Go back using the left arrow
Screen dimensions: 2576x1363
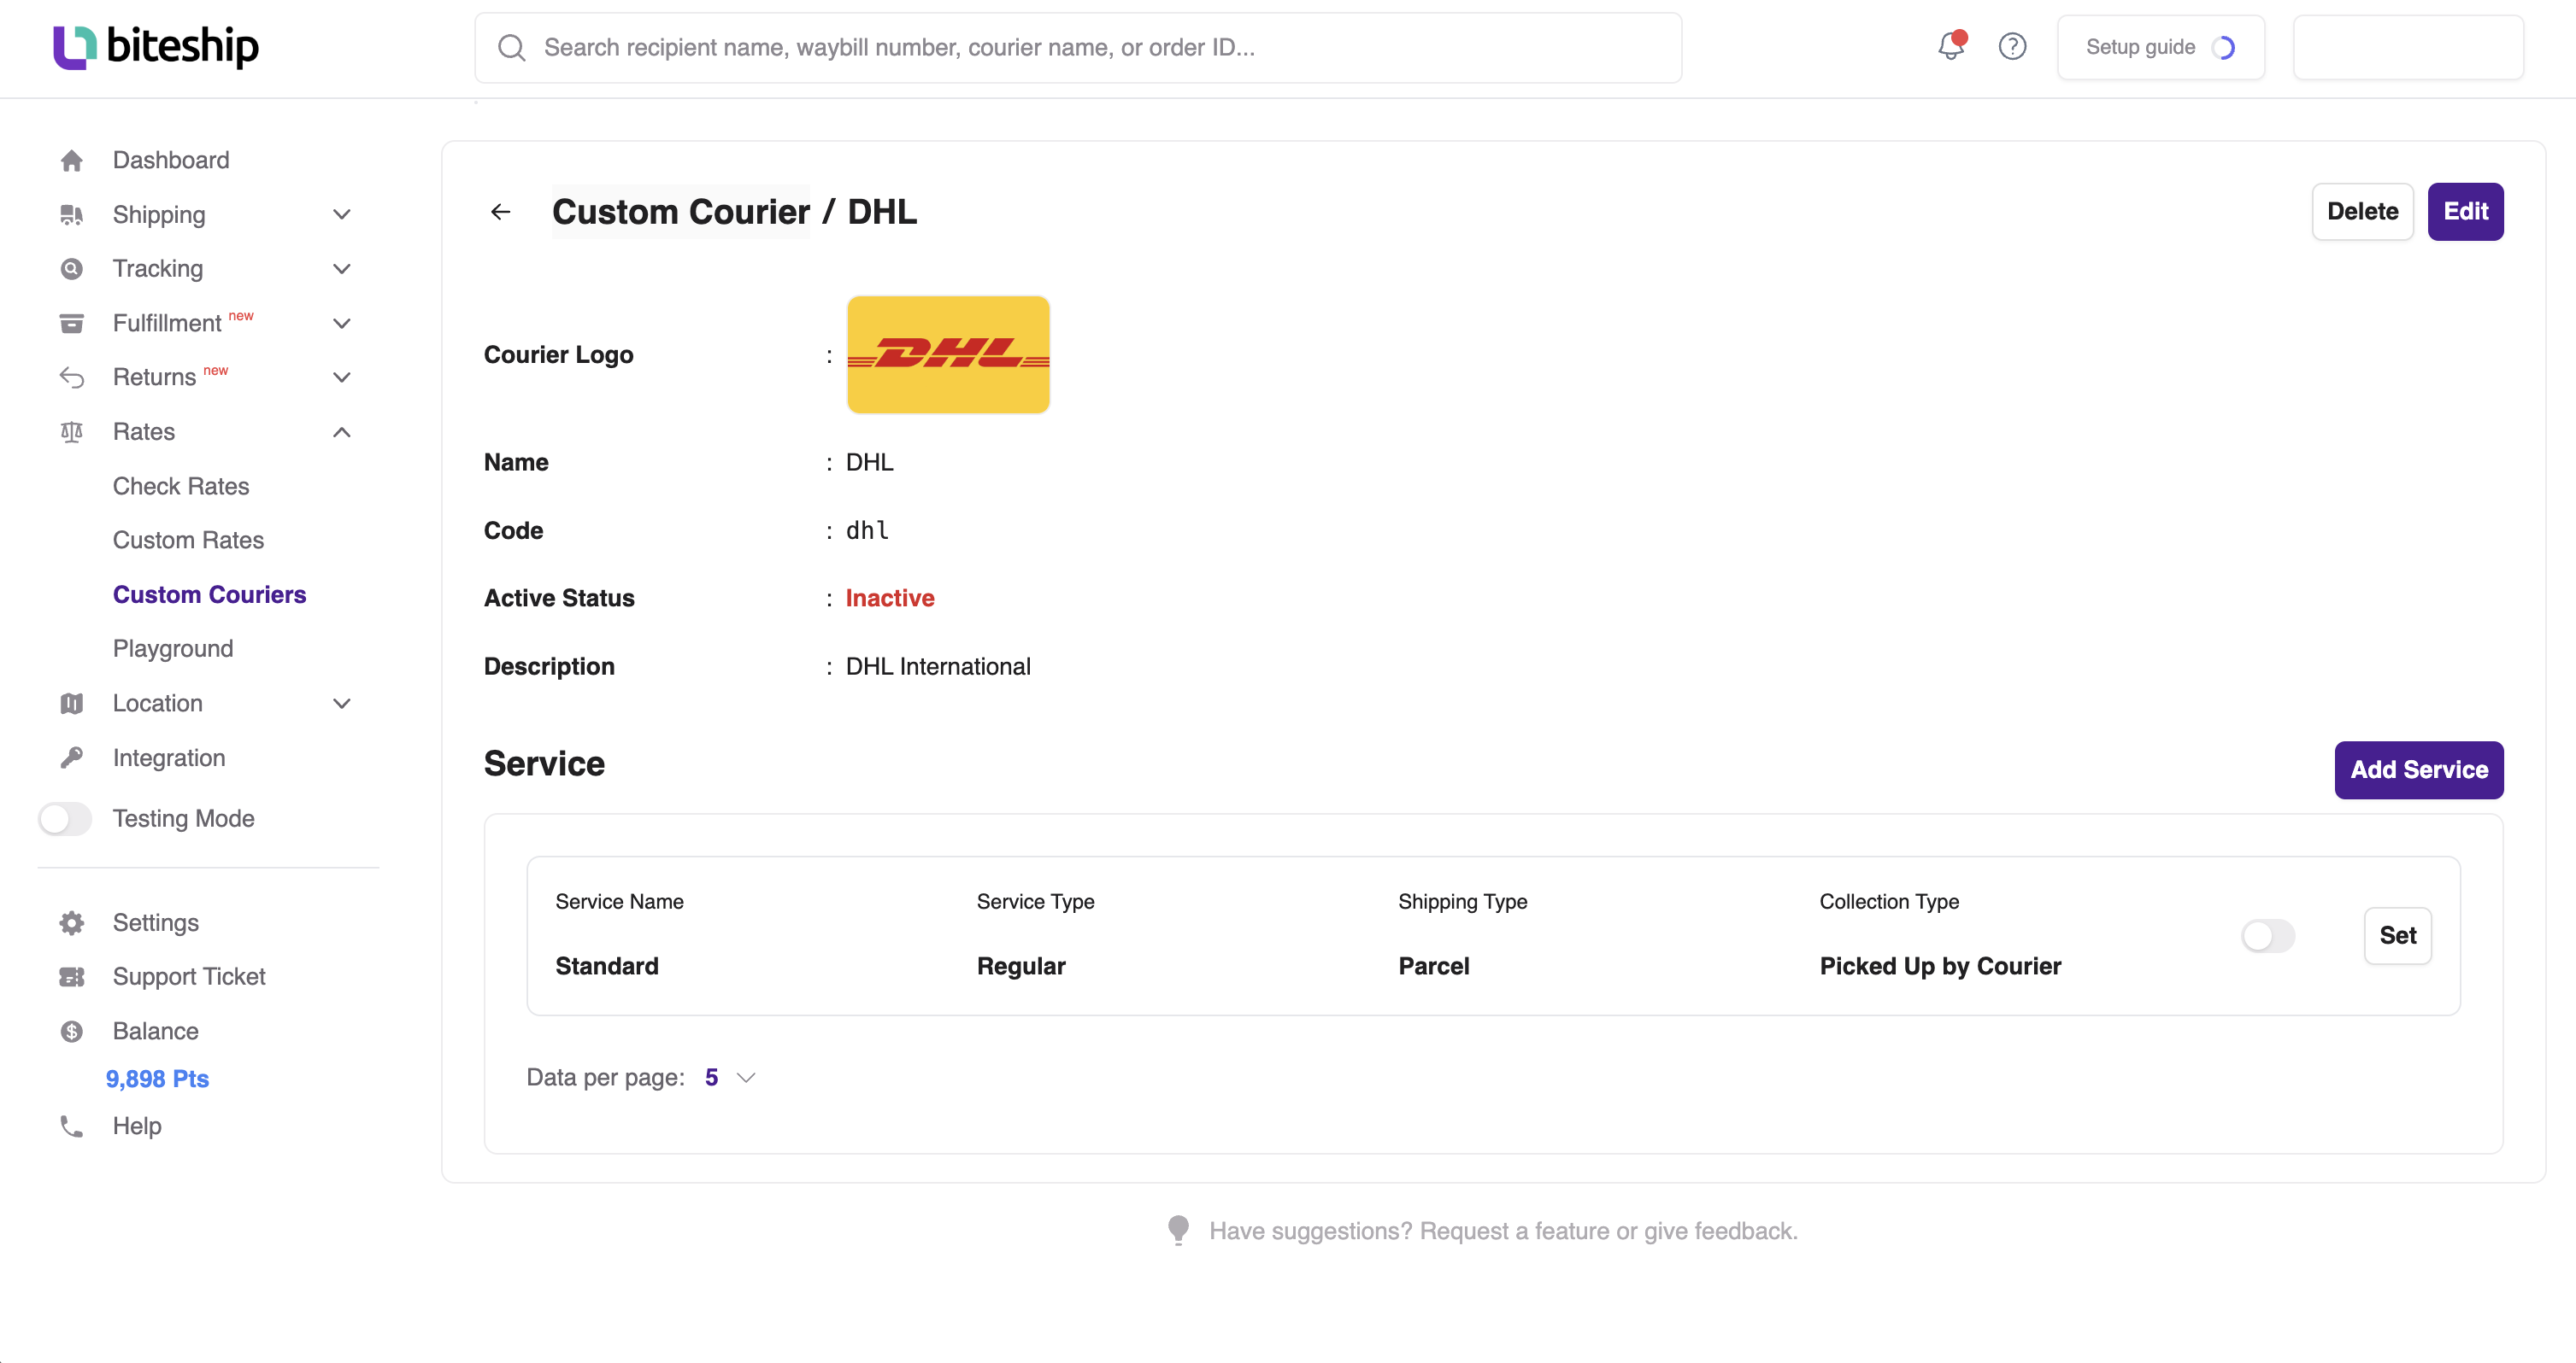[x=501, y=212]
